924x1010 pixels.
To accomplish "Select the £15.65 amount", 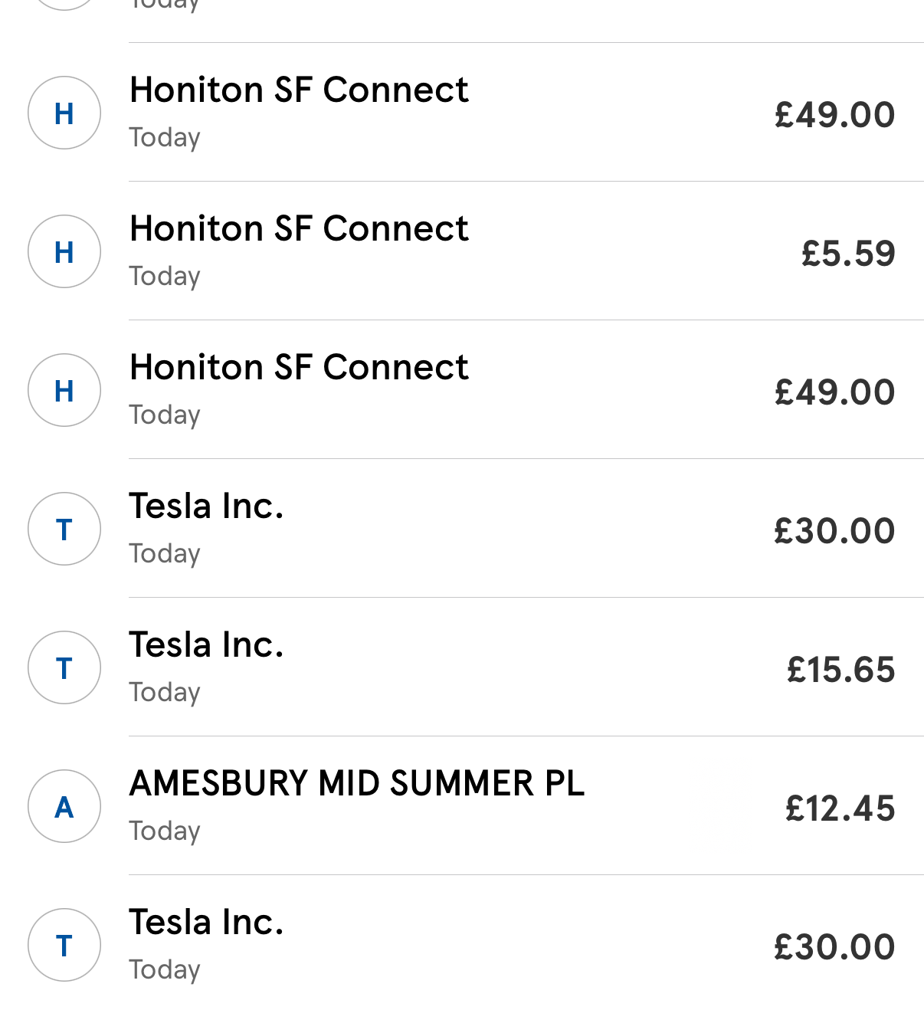I will [840, 670].
